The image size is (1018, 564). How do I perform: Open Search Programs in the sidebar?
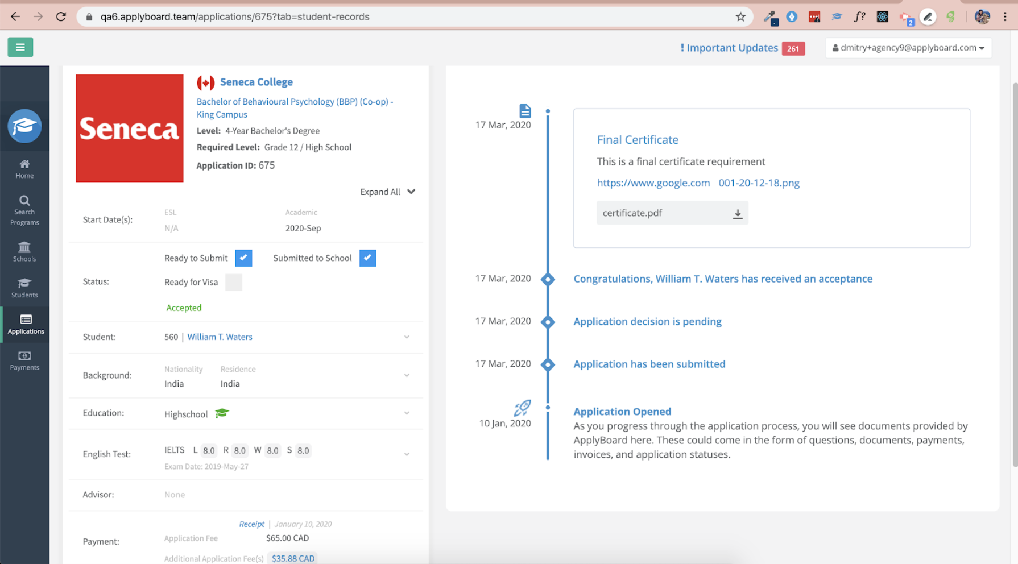24,210
